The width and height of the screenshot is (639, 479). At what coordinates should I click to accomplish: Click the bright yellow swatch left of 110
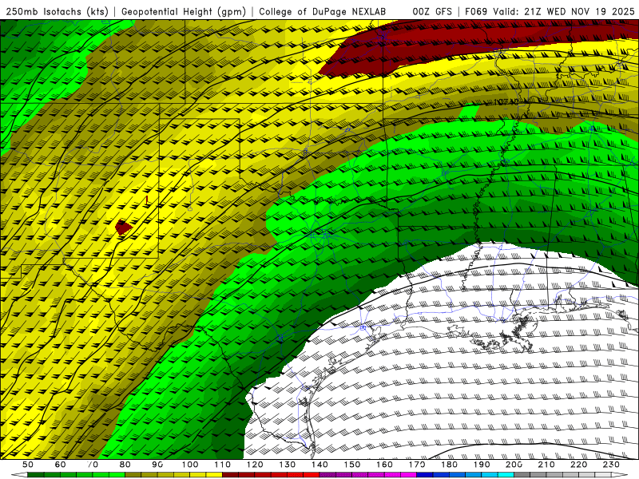[214, 475]
